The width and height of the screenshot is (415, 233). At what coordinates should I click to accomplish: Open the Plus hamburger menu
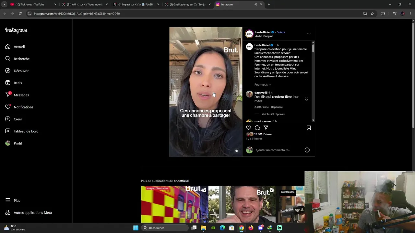pos(13,200)
